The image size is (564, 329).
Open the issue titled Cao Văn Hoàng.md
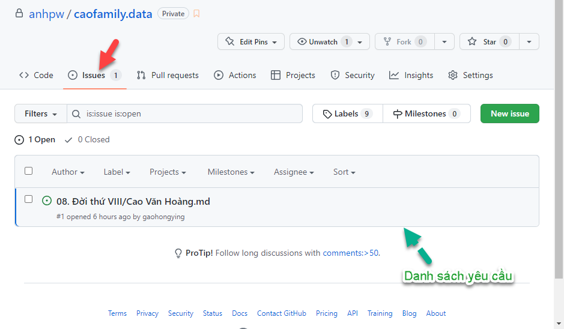[x=133, y=201]
